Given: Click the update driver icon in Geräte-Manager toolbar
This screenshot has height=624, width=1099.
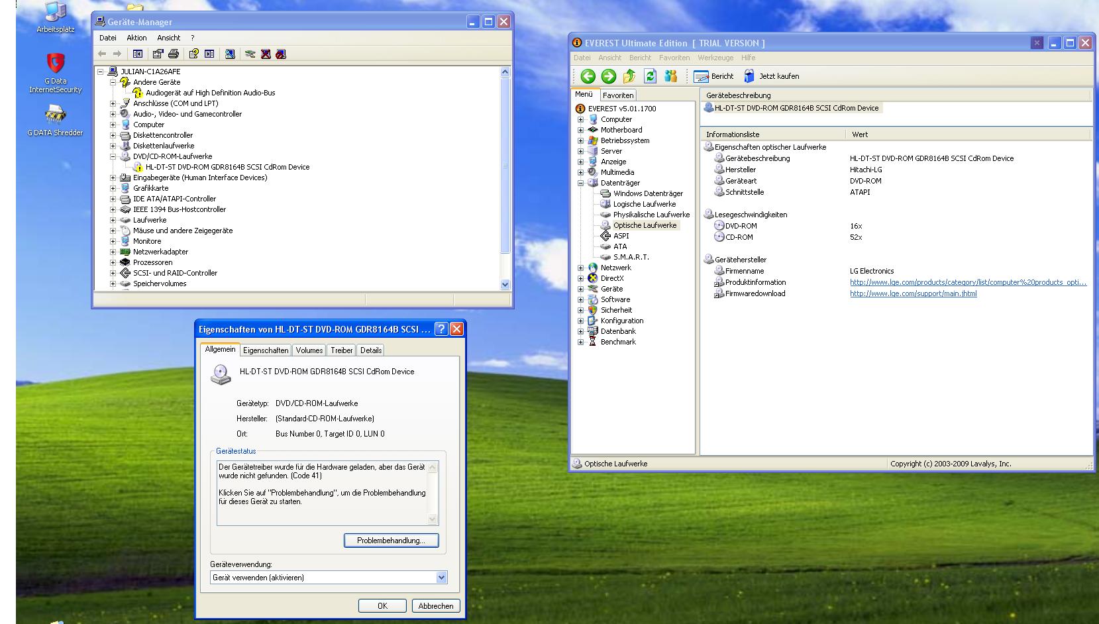Looking at the screenshot, I should 250,54.
